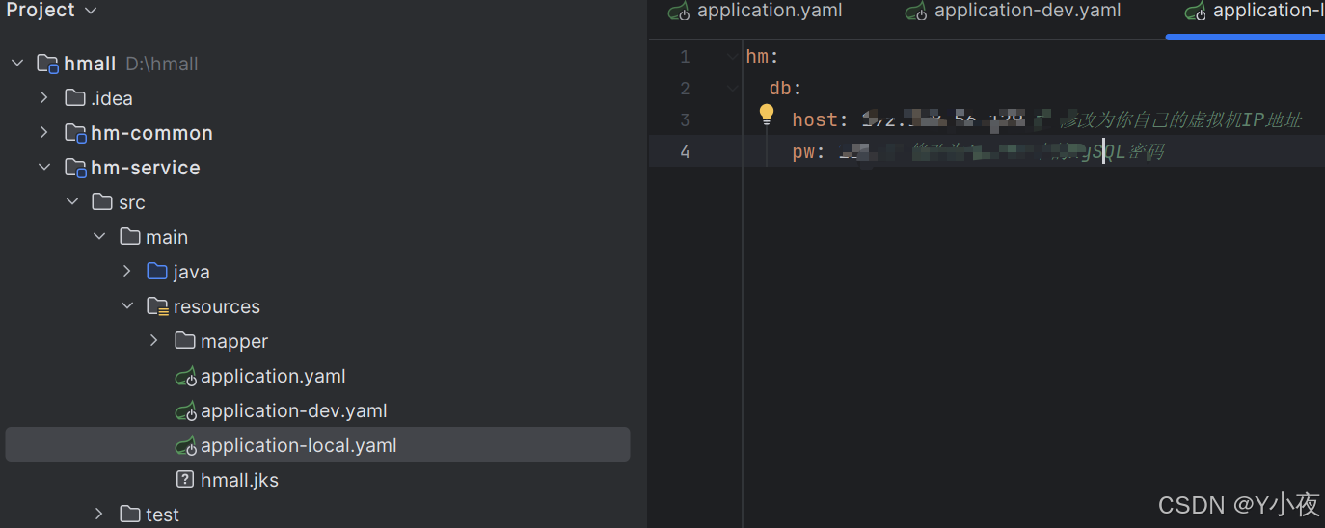Image resolution: width=1325 pixels, height=528 pixels.
Task: Expand the mapper folder
Action: pyautogui.click(x=154, y=341)
